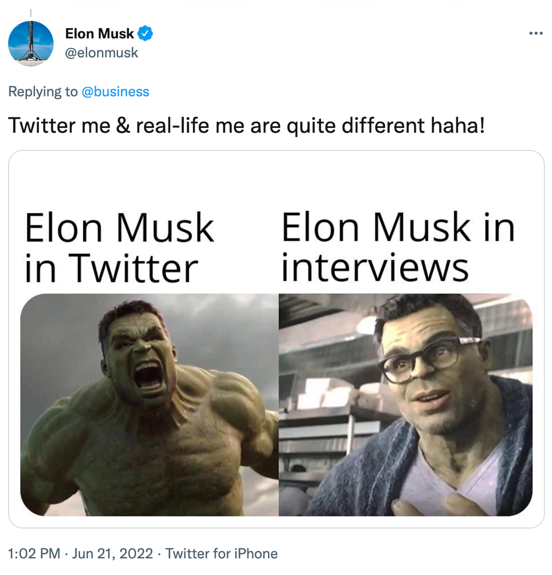
Task: Click the "Elon Musk in interviews" meme caption
Action: point(398,247)
